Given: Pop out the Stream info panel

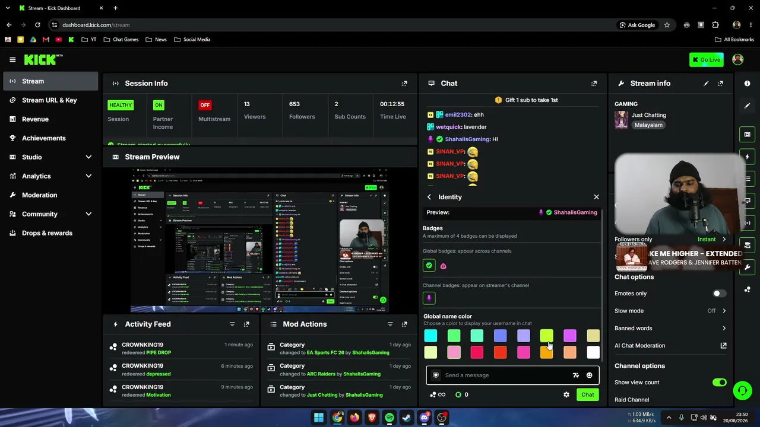Looking at the screenshot, I should 720,84.
